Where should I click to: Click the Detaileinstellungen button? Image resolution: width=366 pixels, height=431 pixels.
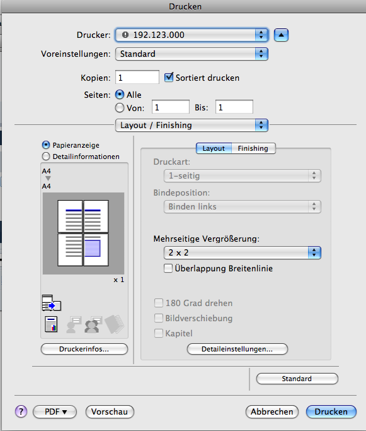pyautogui.click(x=237, y=349)
